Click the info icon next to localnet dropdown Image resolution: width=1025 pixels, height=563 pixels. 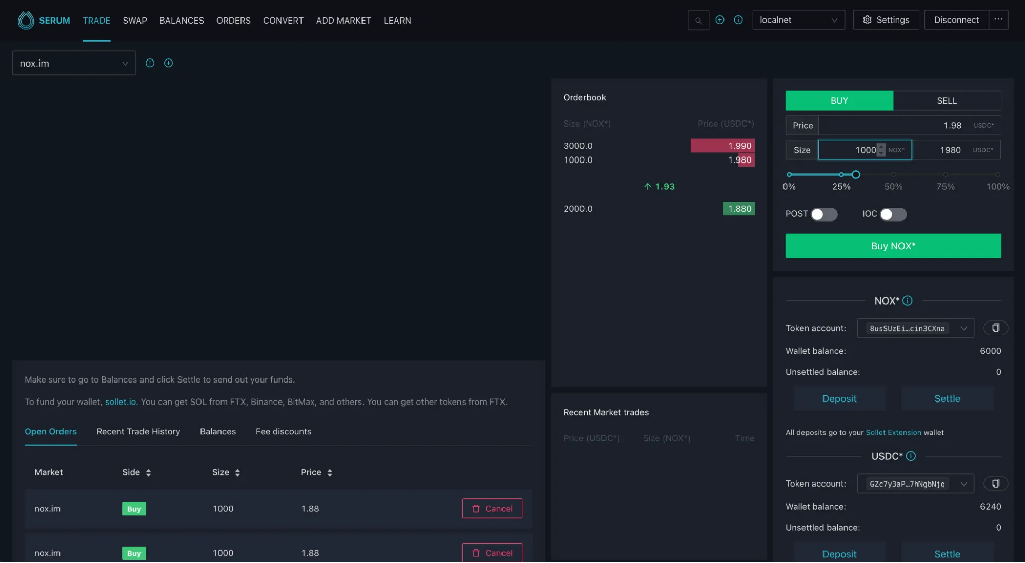pos(738,20)
